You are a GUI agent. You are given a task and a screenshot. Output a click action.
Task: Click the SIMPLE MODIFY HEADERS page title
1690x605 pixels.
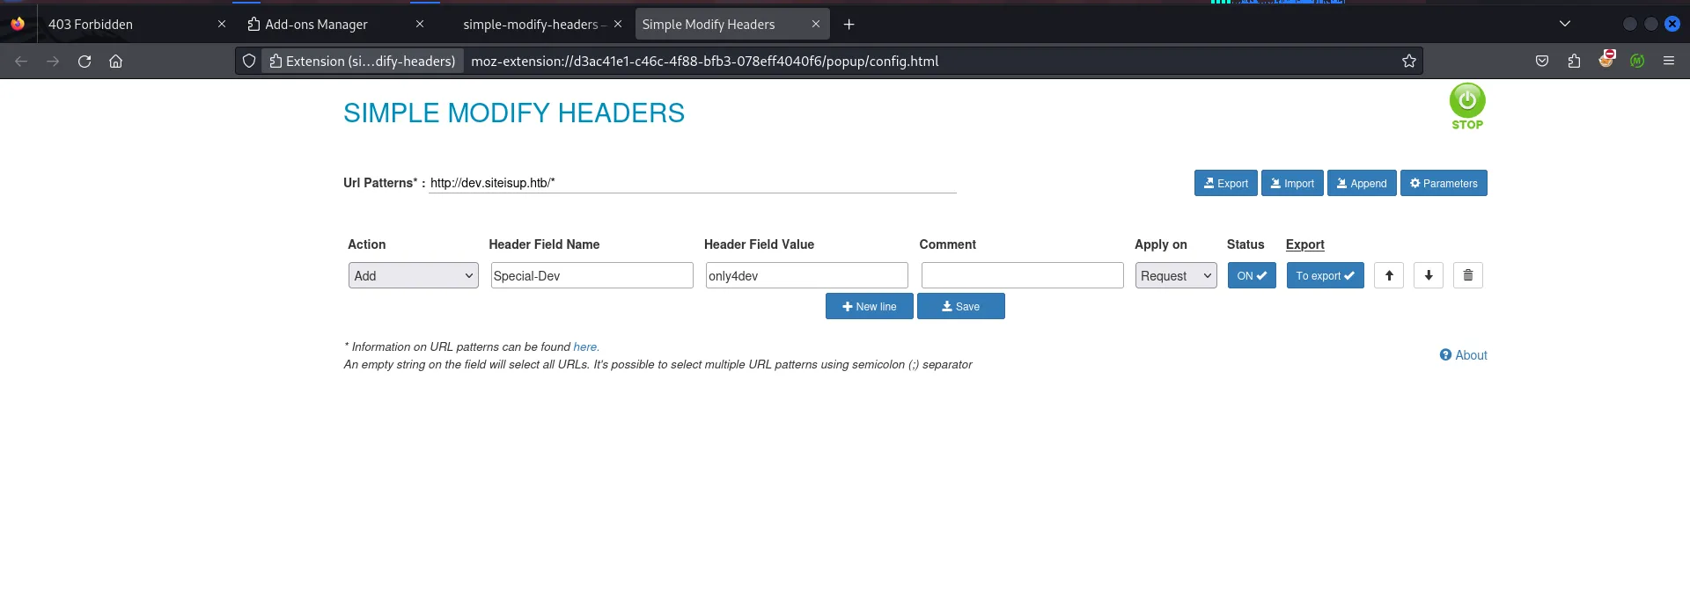[x=514, y=113]
